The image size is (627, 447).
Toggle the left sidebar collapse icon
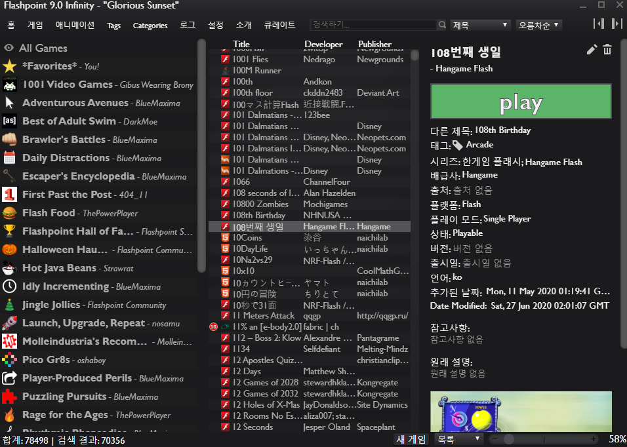[x=599, y=24]
